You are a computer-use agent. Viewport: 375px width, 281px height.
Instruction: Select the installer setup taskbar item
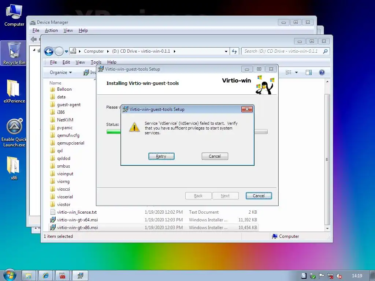point(80,276)
